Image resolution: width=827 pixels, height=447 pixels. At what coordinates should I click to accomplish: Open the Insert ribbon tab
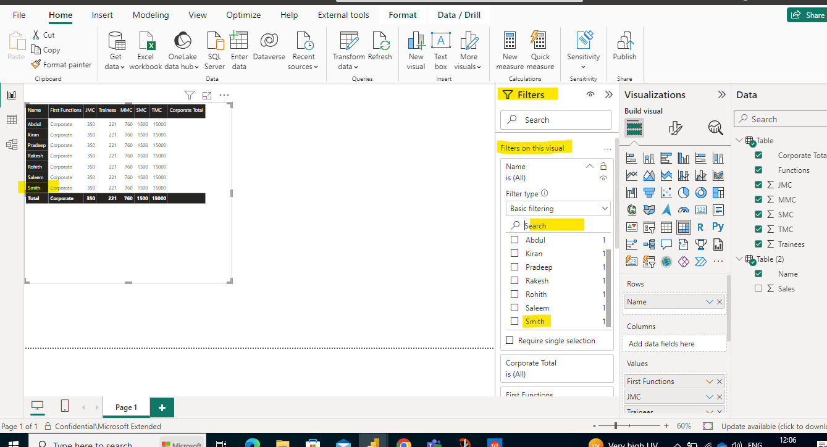pyautogui.click(x=102, y=15)
